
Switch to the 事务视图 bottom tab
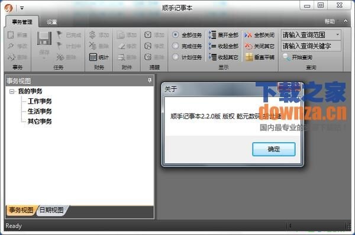coord(21,210)
